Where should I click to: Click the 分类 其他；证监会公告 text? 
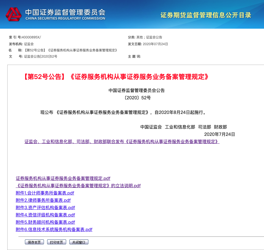149,37
